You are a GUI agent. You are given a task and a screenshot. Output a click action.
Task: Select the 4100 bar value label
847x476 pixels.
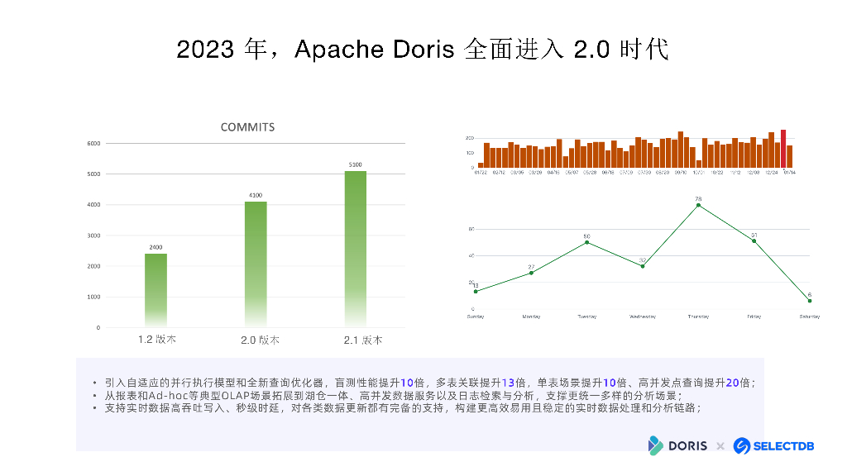coord(256,195)
